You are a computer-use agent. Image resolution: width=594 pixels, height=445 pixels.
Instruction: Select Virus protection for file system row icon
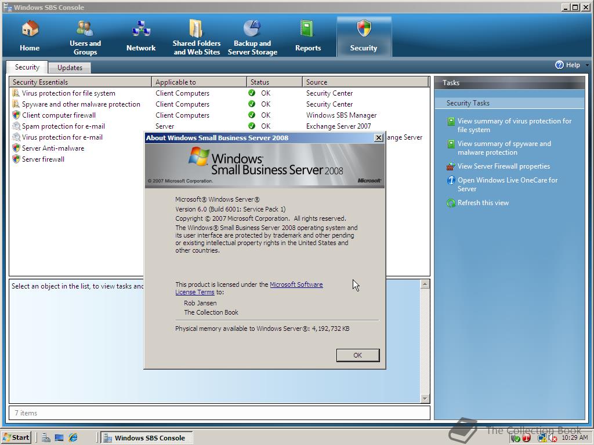tap(16, 93)
